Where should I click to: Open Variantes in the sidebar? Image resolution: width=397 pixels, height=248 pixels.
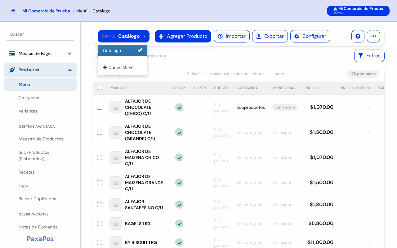click(x=28, y=111)
